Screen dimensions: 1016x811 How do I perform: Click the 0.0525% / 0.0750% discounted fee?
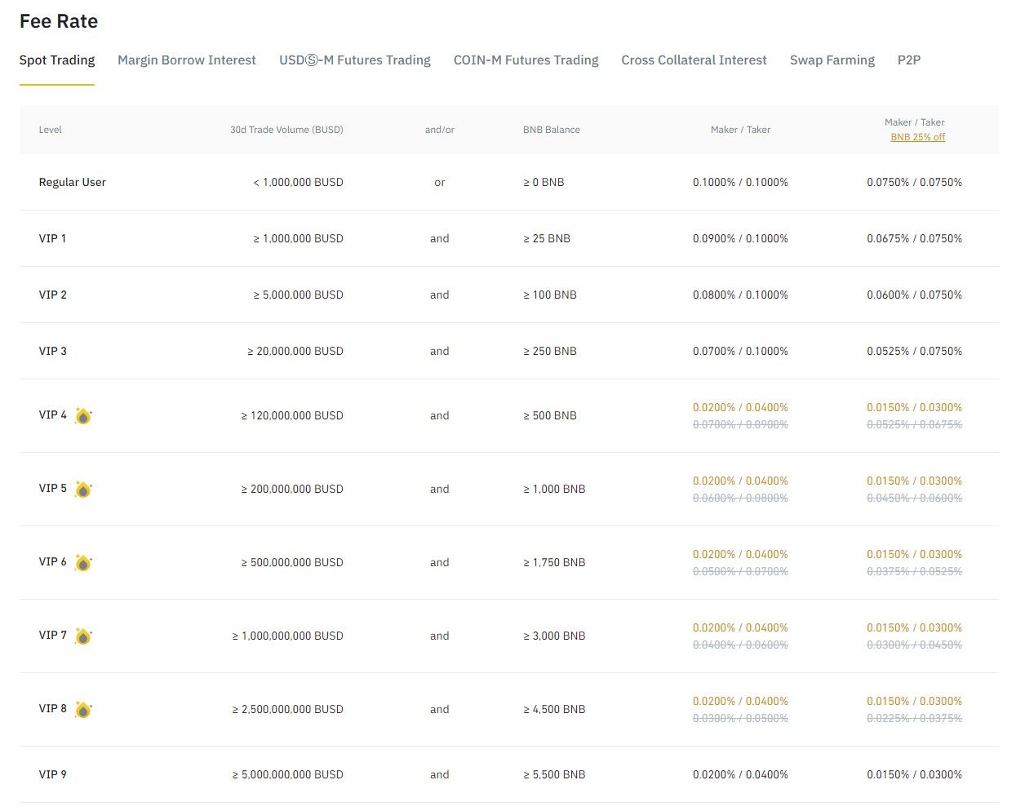click(x=914, y=352)
